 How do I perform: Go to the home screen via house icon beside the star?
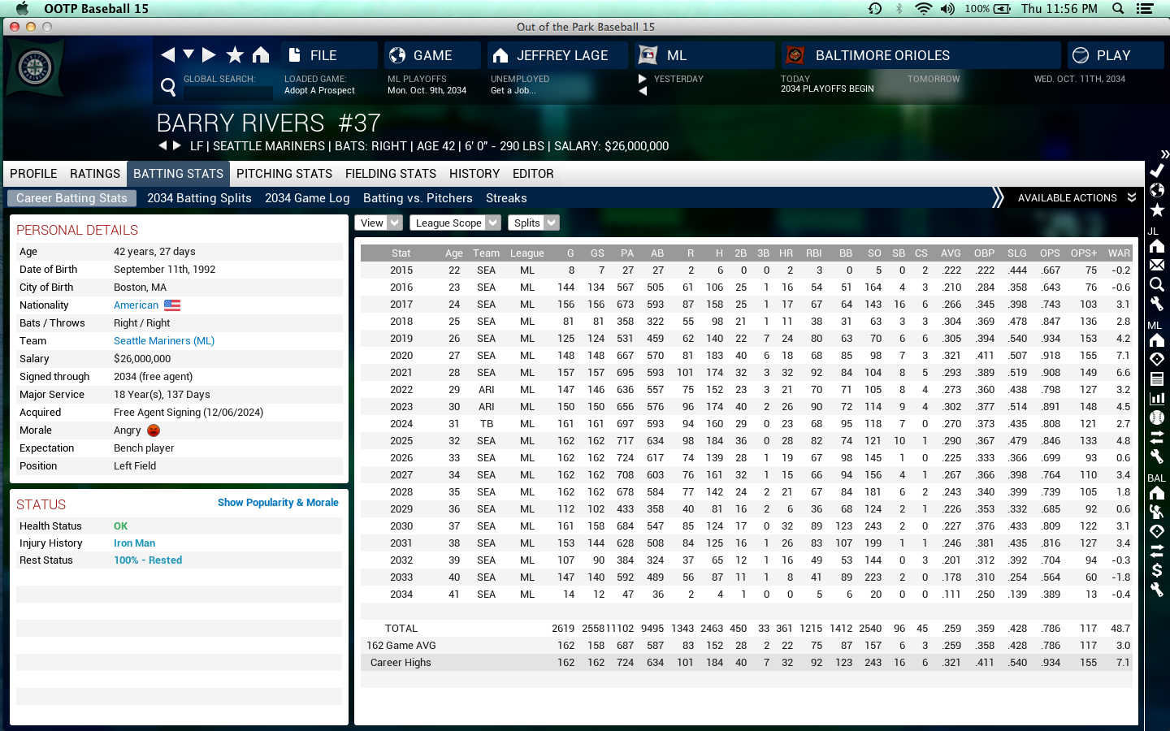[x=261, y=55]
